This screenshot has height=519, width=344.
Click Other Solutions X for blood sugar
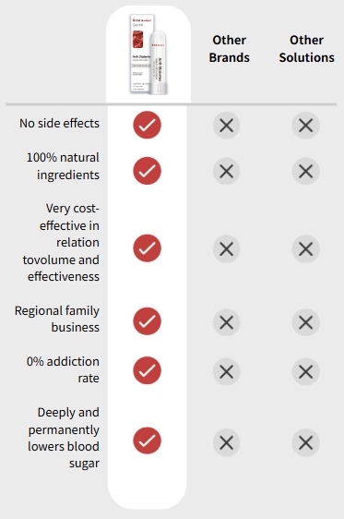pos(305,443)
